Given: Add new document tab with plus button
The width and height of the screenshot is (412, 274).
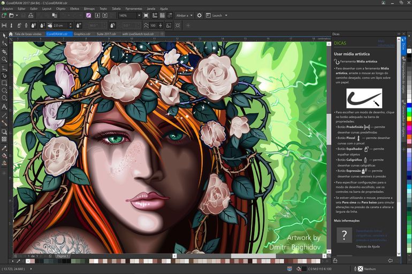Looking at the screenshot, I should (162, 34).
